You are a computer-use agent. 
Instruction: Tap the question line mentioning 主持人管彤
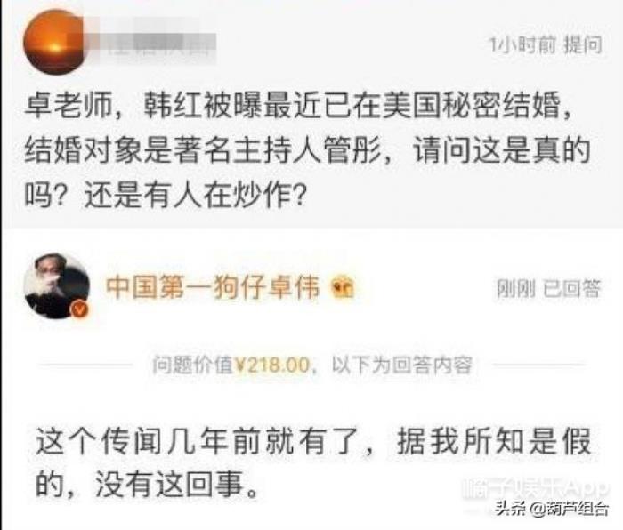point(307,151)
